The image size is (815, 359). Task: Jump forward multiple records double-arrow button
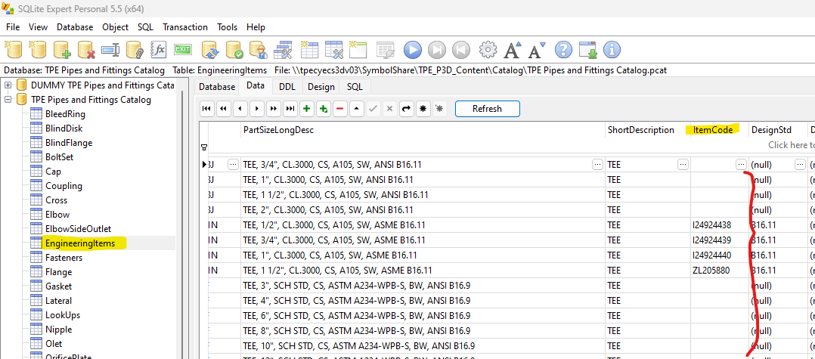pos(274,109)
